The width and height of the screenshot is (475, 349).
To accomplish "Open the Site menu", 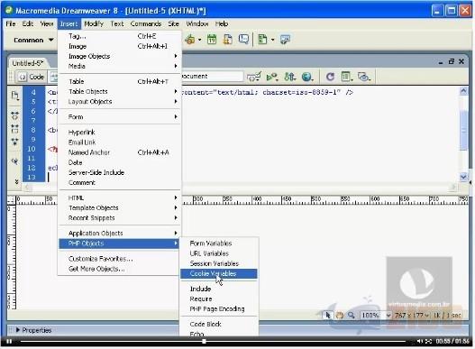I will tap(173, 23).
